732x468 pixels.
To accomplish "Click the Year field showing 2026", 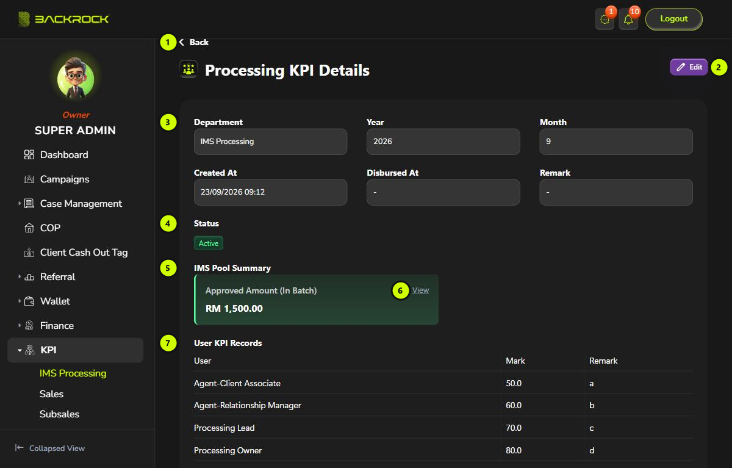I will point(443,142).
